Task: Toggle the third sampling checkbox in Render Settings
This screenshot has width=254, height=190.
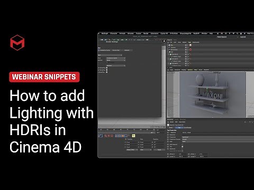Action: click(x=107, y=72)
